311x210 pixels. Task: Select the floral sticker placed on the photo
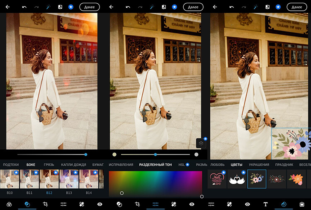(x=291, y=144)
